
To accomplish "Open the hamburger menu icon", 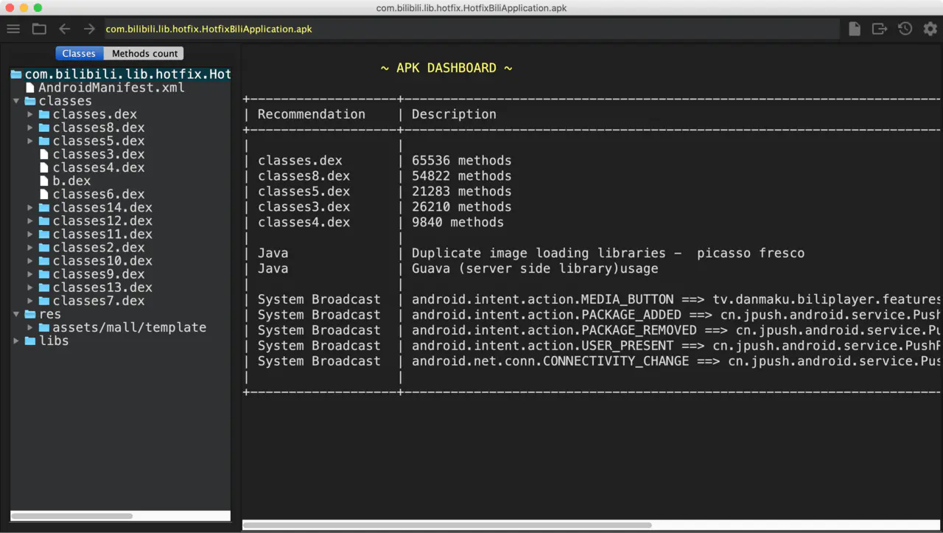I will (x=13, y=29).
